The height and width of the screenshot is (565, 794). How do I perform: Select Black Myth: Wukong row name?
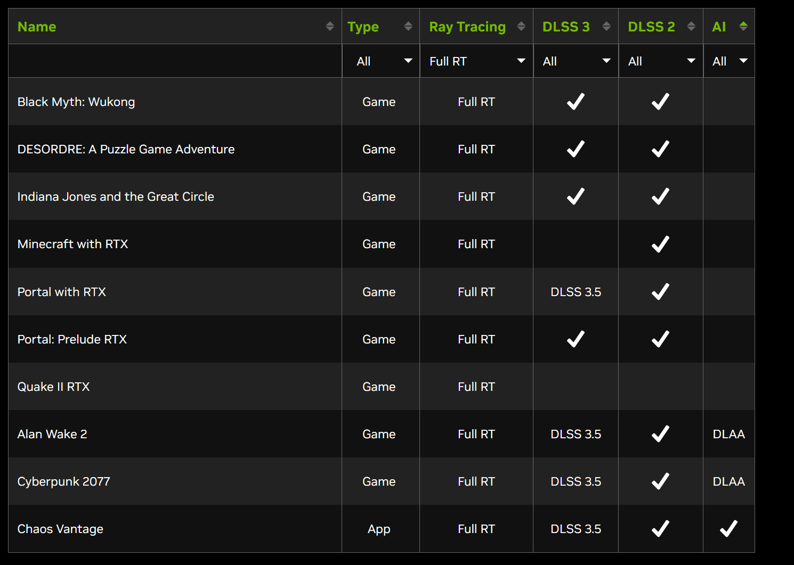click(76, 102)
